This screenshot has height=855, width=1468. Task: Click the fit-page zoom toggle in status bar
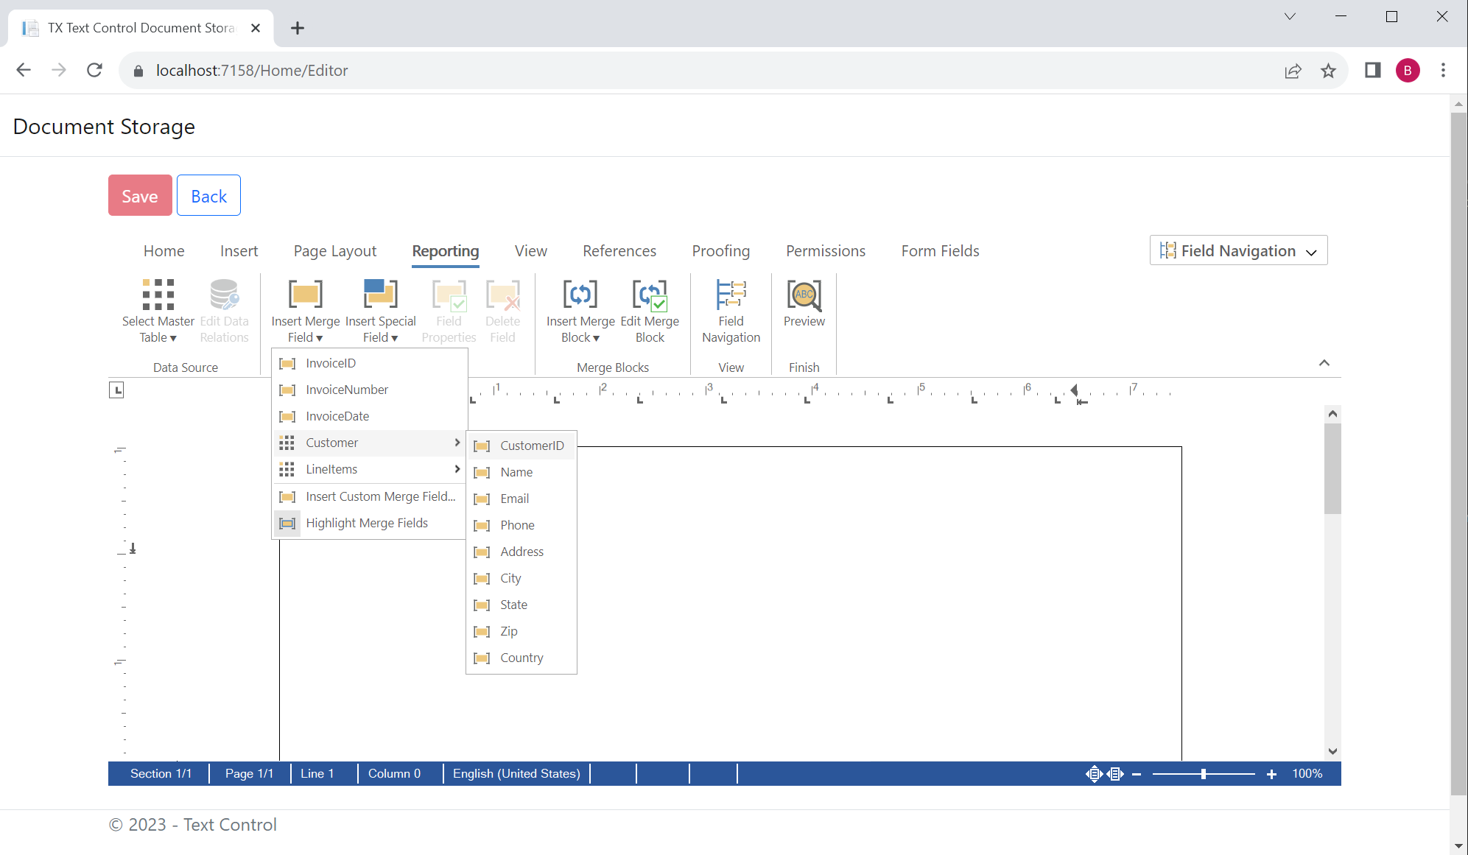click(x=1095, y=774)
